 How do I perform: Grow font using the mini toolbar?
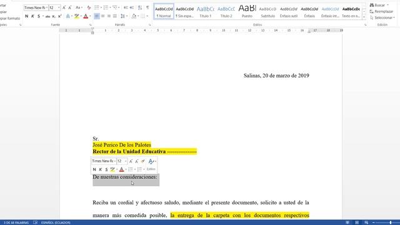click(131, 161)
